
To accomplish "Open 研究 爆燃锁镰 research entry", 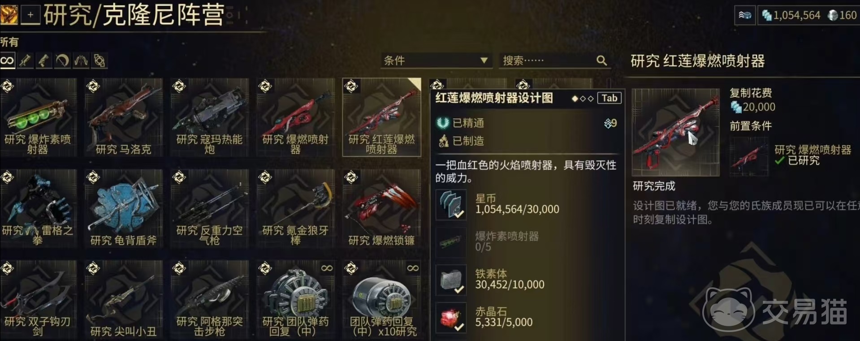I will [381, 208].
